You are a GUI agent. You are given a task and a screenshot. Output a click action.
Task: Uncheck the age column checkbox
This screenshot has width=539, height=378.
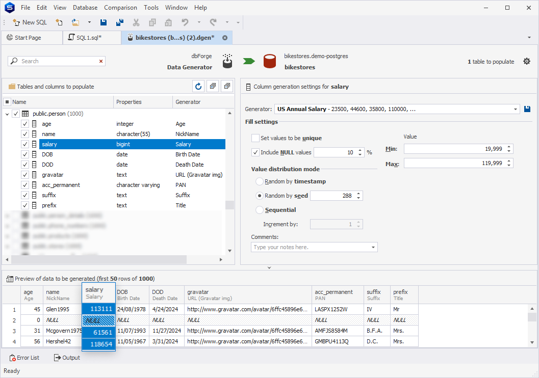point(25,124)
